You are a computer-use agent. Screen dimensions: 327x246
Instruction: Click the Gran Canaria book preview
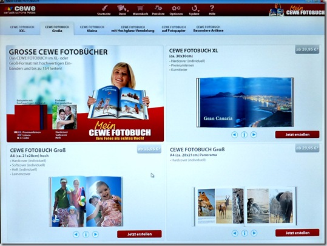[245, 102]
